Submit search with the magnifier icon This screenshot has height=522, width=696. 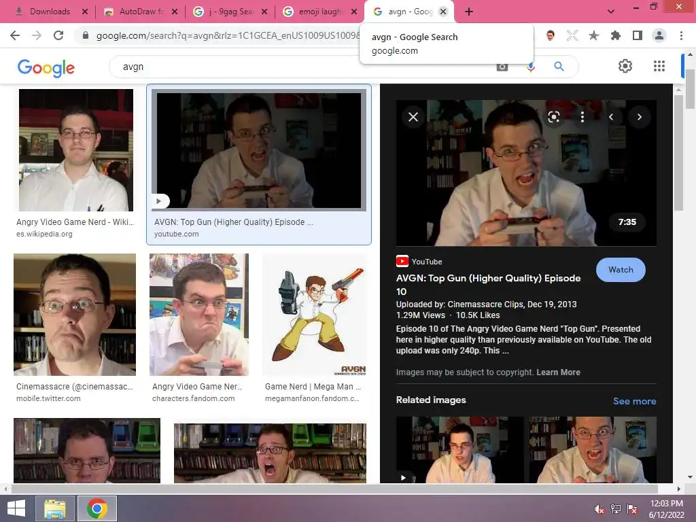coord(559,67)
